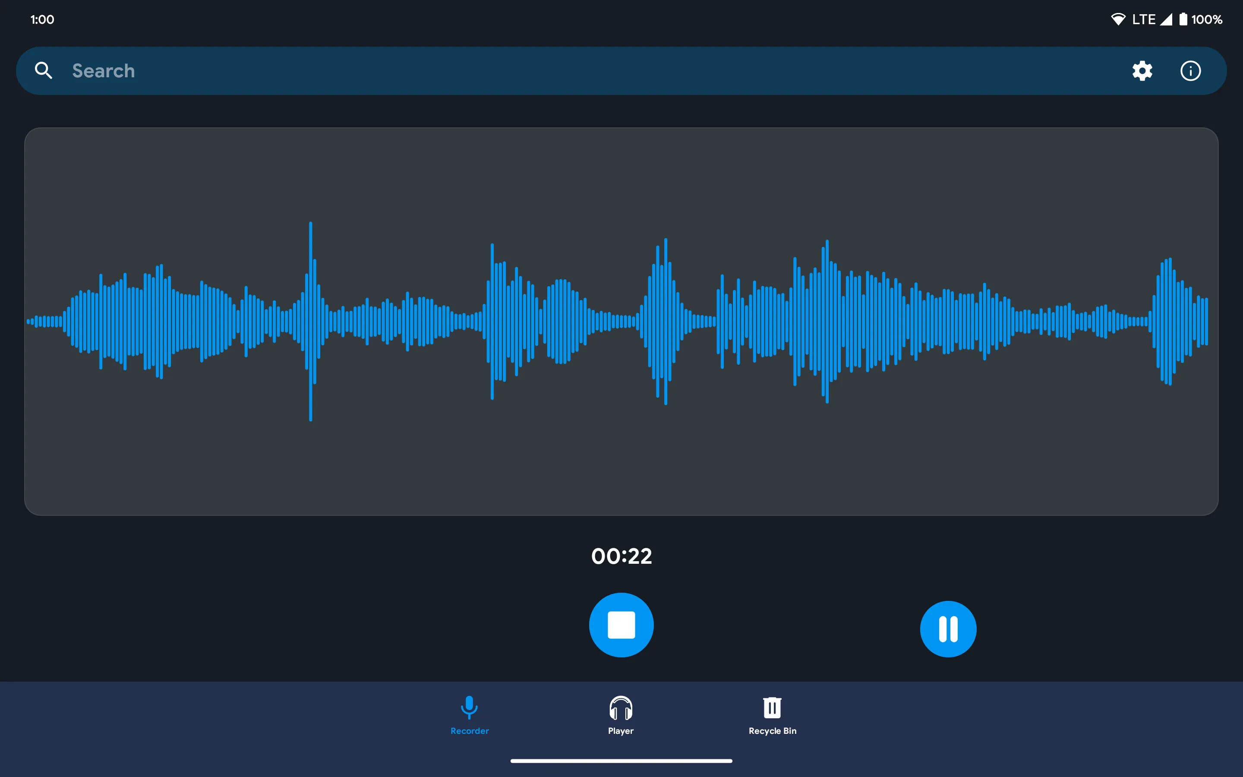The image size is (1243, 777).
Task: Toggle stop on current recording
Action: point(621,625)
